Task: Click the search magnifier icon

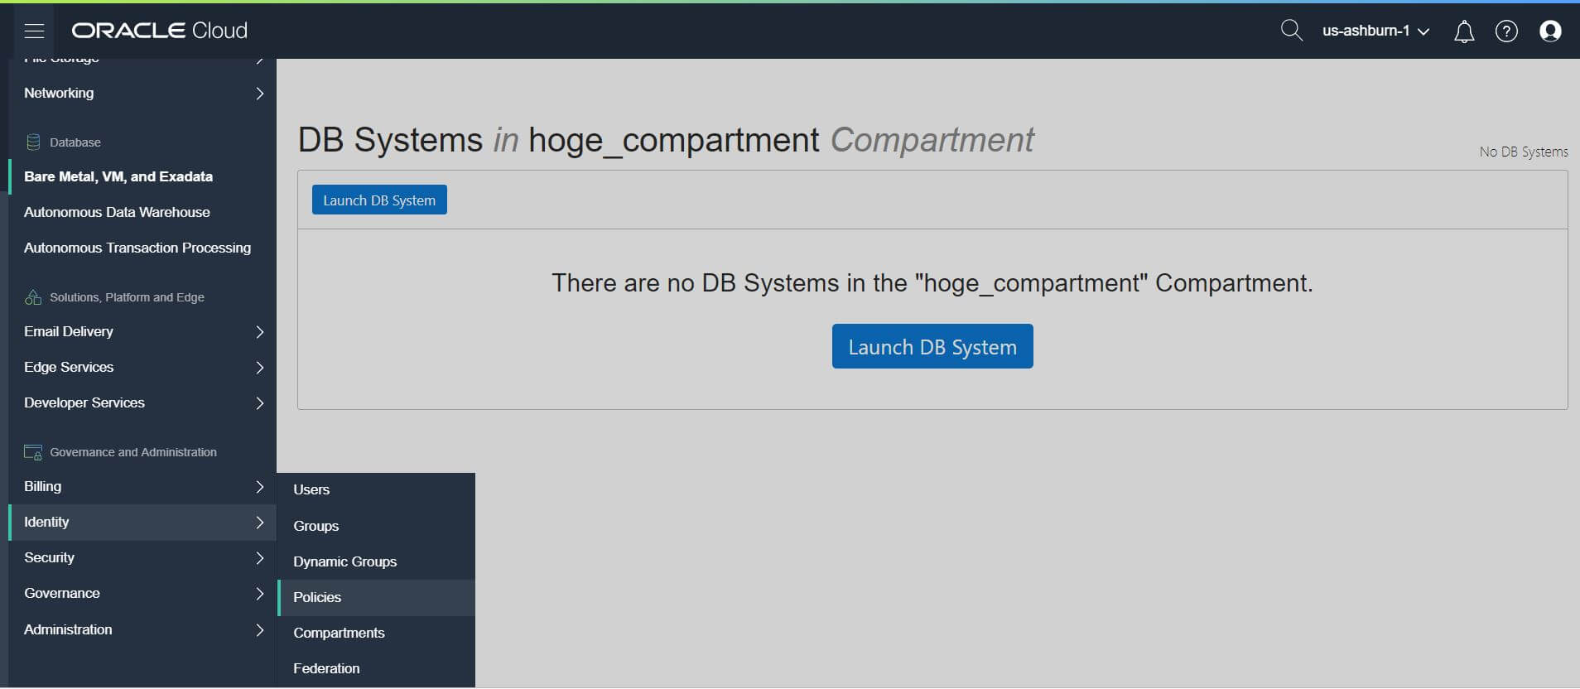Action: coord(1291,31)
